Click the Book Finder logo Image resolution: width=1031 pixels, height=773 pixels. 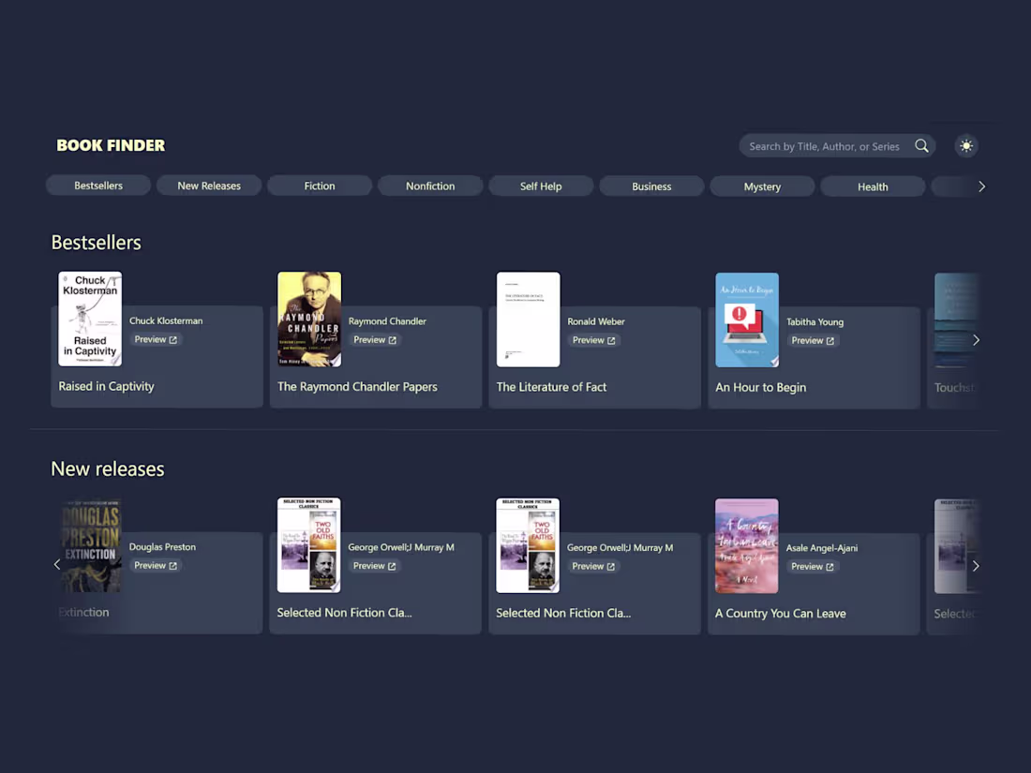coord(110,145)
